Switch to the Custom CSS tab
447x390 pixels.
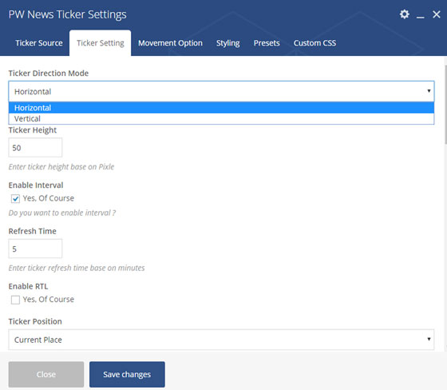314,43
